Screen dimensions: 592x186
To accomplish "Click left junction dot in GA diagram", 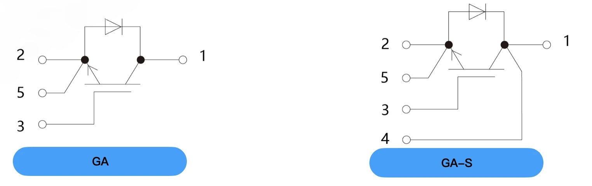I will click(85, 60).
